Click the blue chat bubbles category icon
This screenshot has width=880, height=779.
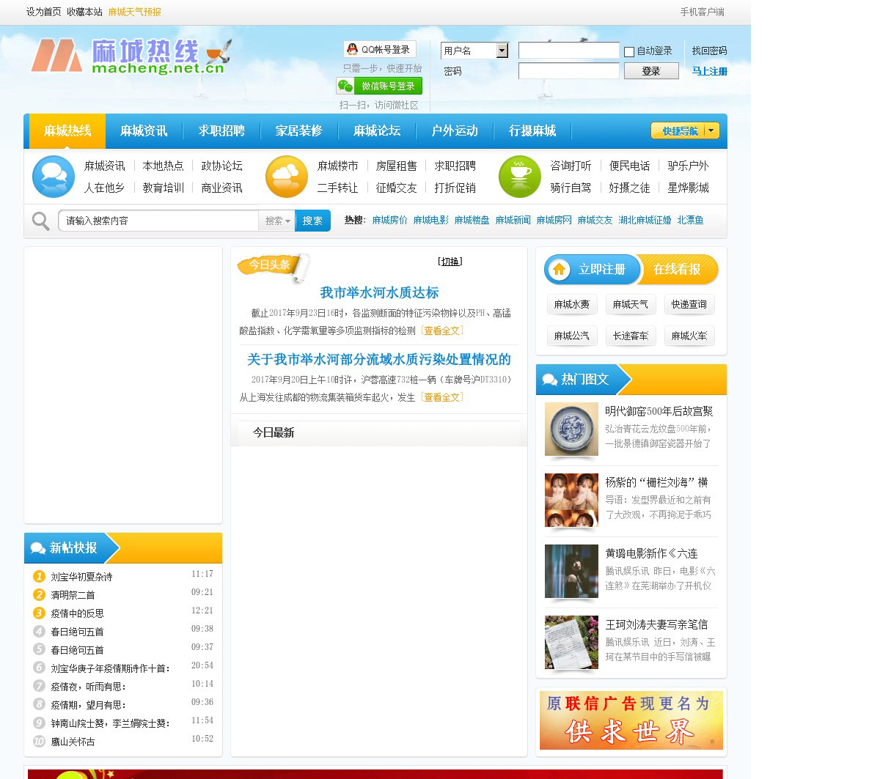pyautogui.click(x=54, y=177)
